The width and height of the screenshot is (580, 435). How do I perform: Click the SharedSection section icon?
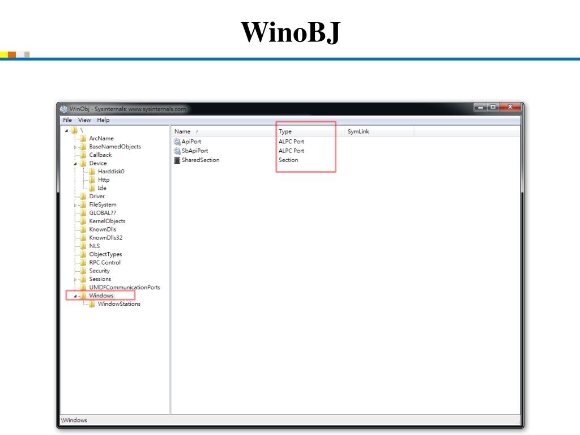[x=177, y=160]
